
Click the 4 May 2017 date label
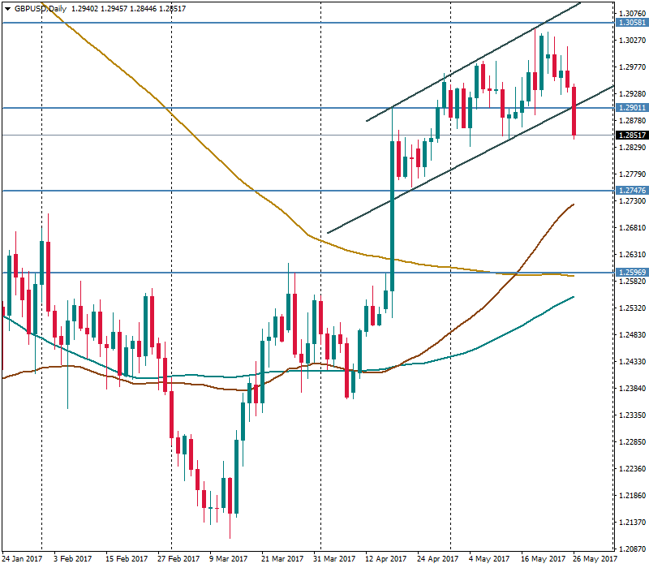coord(489,559)
